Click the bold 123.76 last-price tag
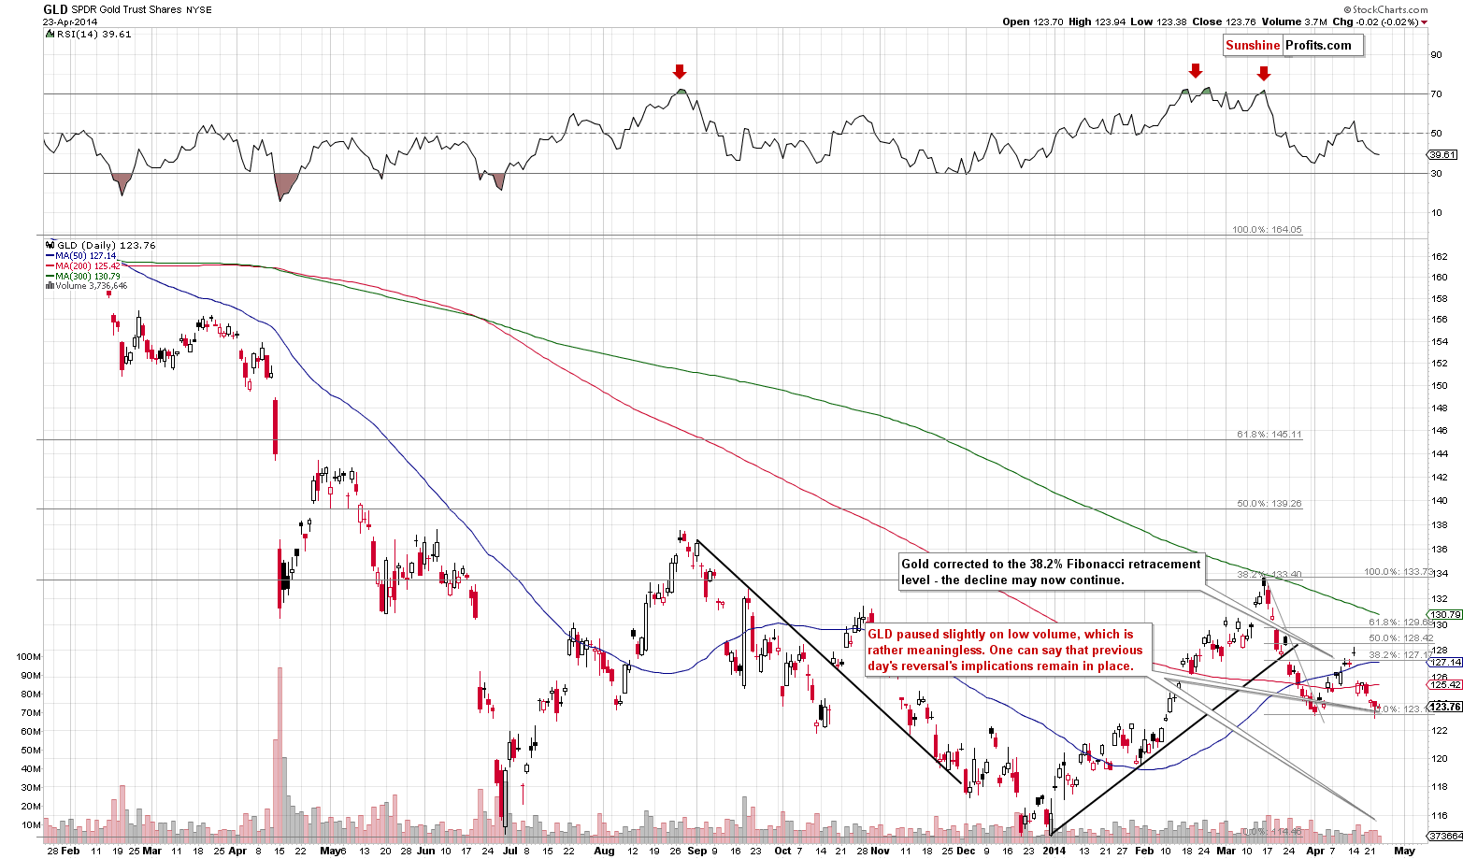 click(x=1446, y=707)
